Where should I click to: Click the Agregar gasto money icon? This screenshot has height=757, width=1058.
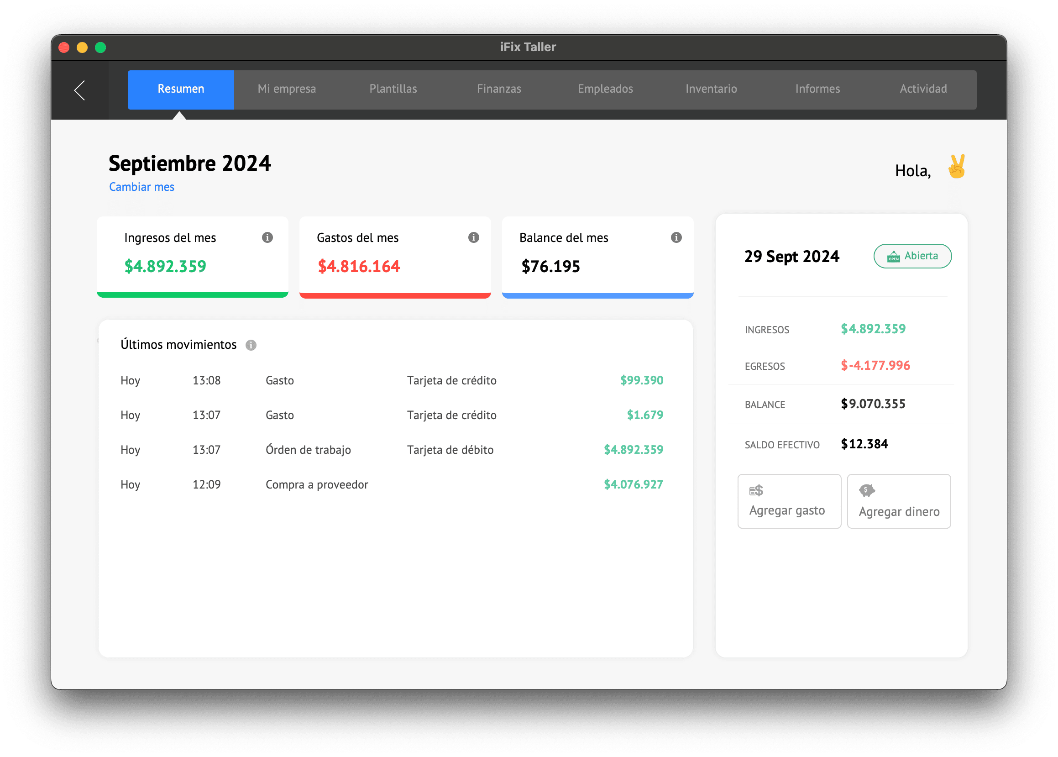coord(756,490)
